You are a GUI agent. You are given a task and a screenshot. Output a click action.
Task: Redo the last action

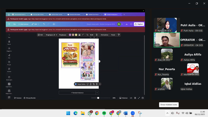tap(48, 24)
